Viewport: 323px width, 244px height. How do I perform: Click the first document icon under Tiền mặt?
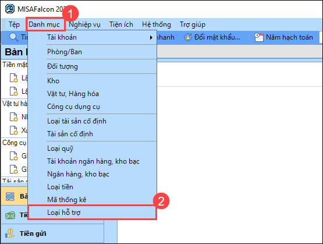pyautogui.click(x=14, y=78)
